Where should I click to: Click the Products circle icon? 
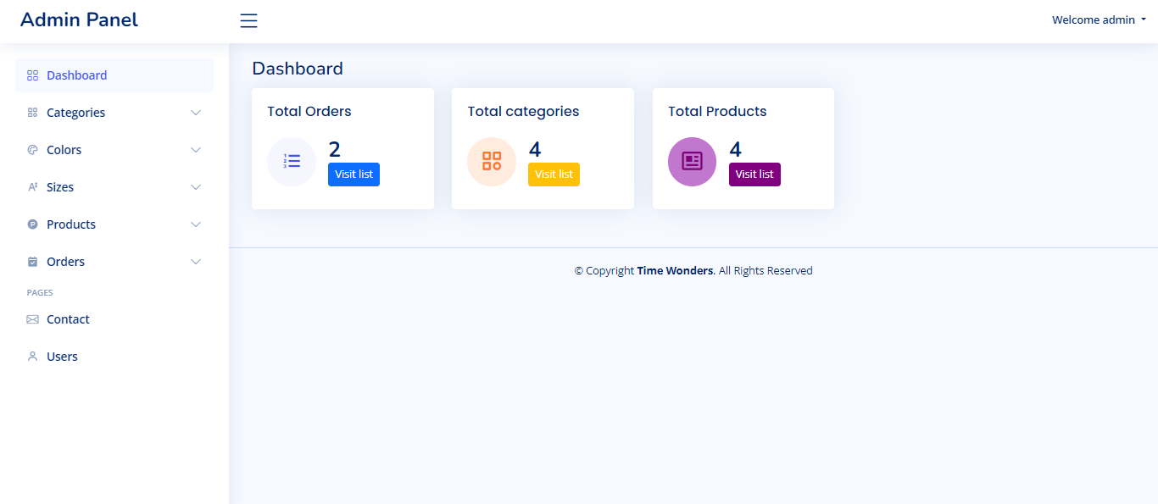pyautogui.click(x=33, y=224)
